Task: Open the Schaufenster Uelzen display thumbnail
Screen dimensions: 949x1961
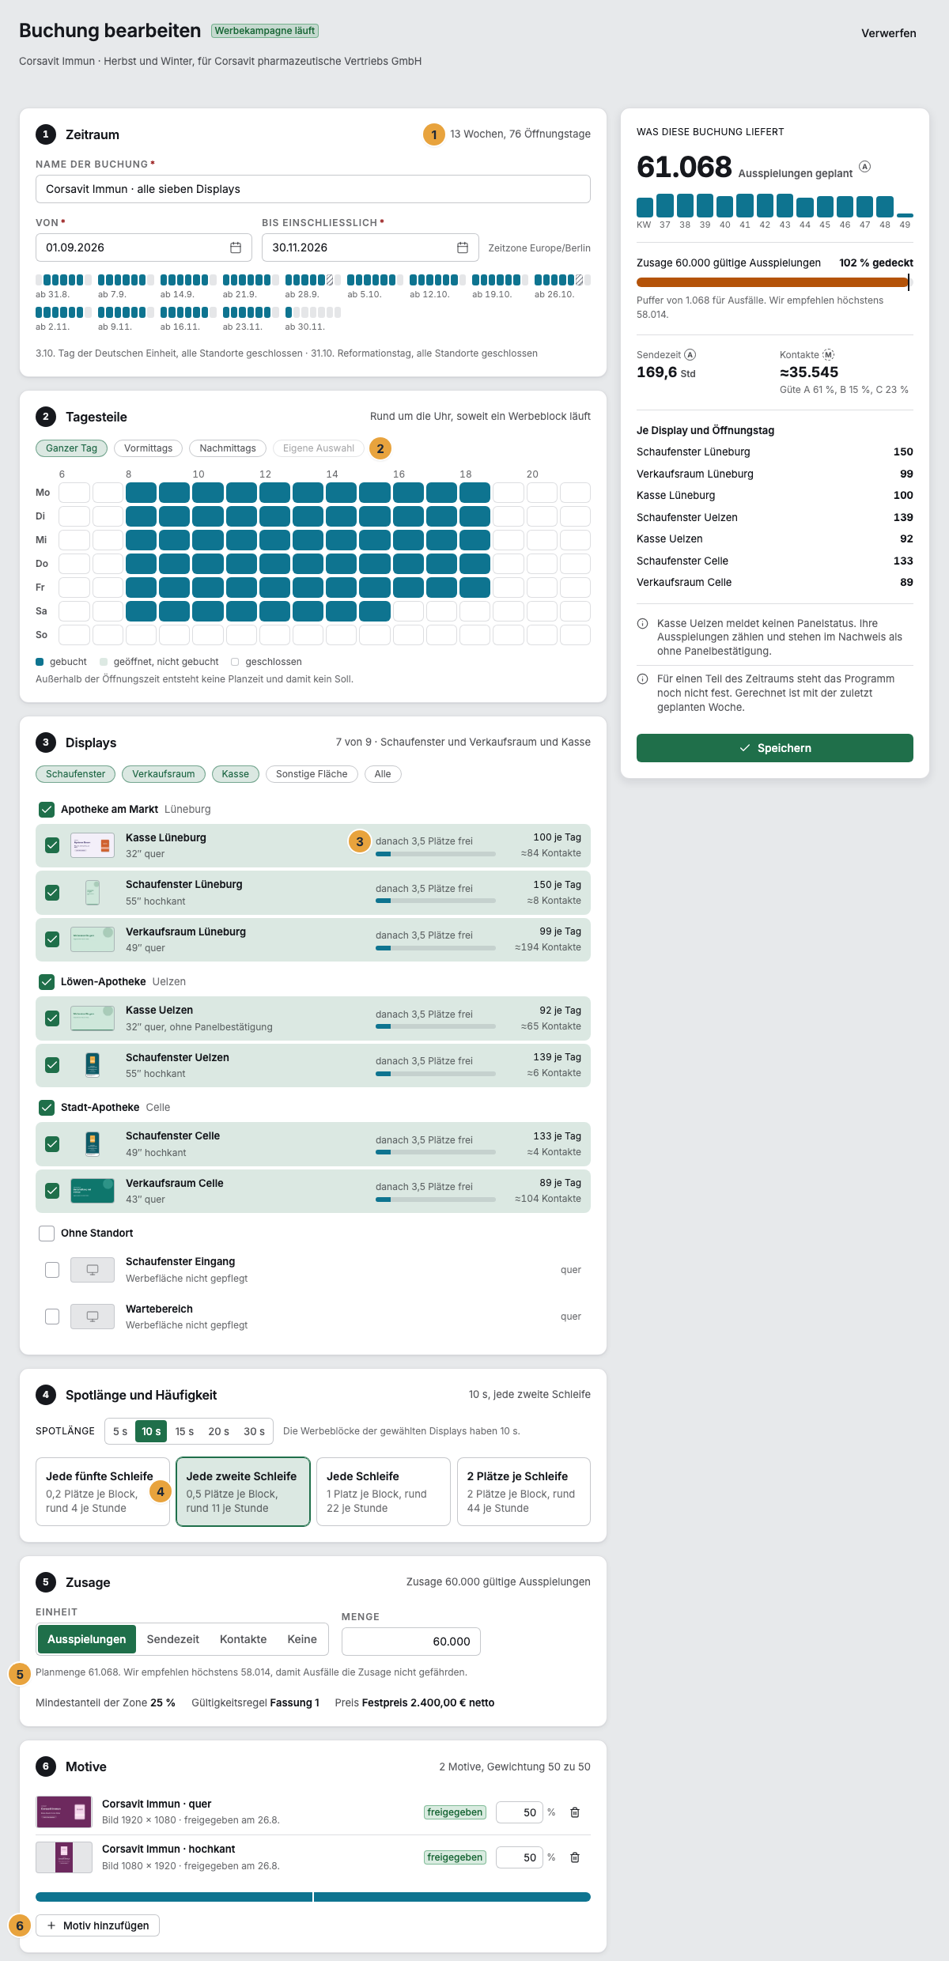Action: (93, 1065)
